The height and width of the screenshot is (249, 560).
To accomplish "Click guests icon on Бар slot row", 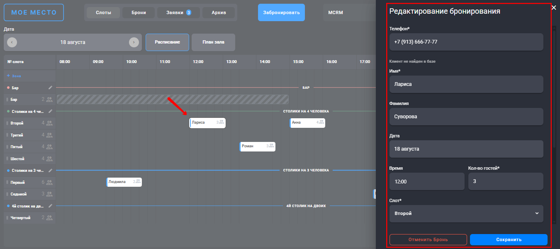I will tap(49, 100).
